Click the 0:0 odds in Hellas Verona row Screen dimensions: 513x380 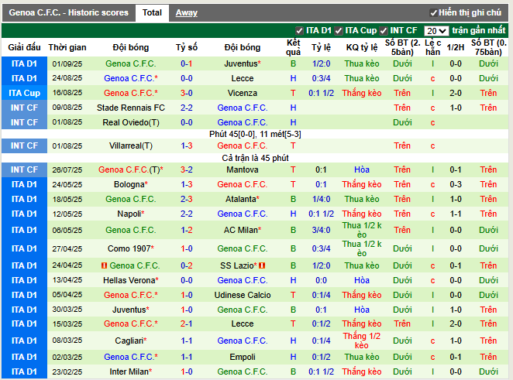click(321, 280)
